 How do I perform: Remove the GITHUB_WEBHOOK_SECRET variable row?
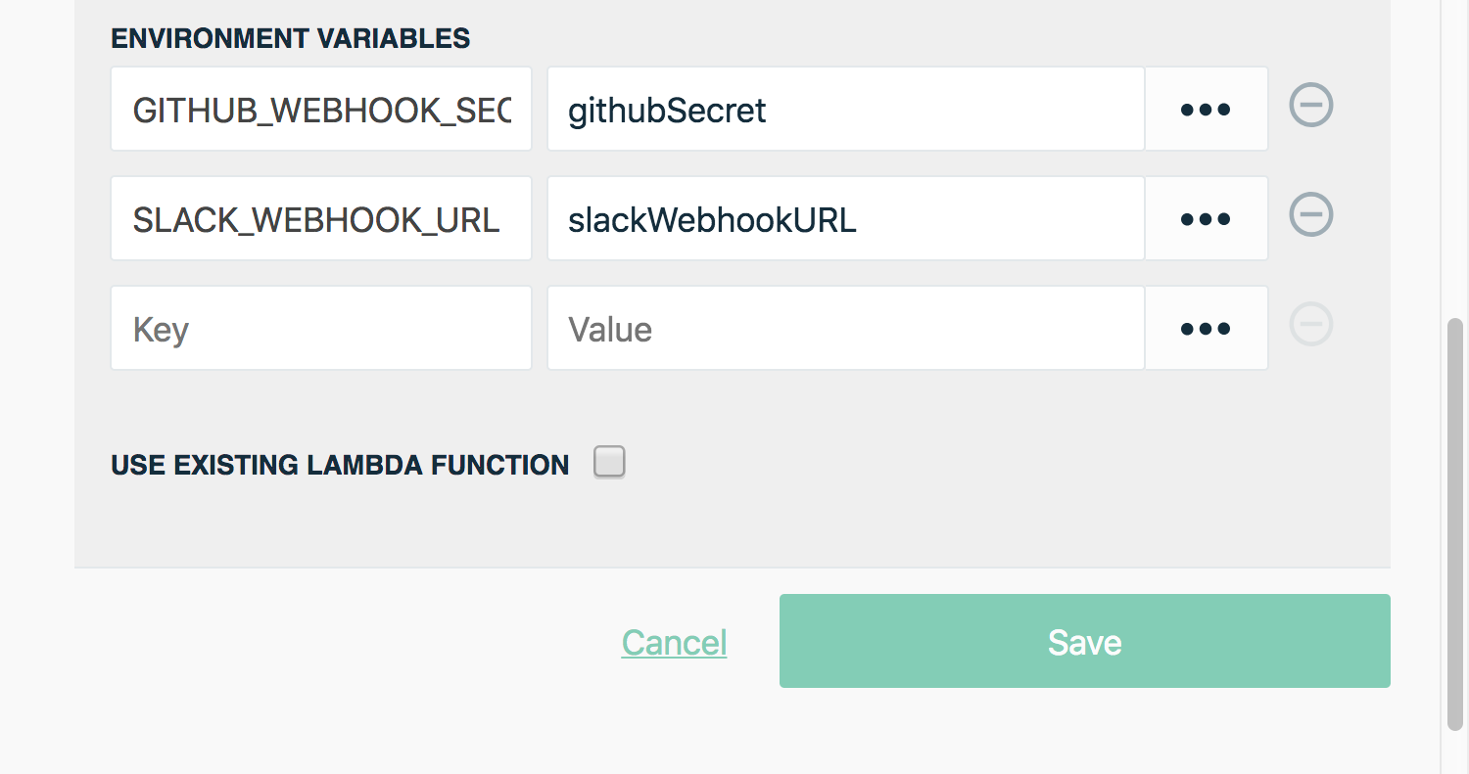pos(1310,105)
